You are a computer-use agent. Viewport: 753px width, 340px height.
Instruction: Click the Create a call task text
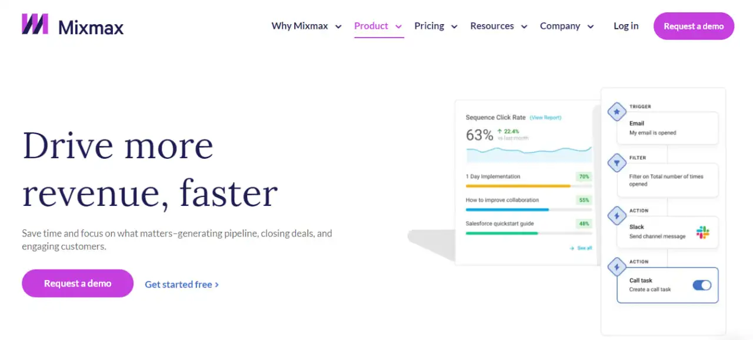tap(650, 289)
